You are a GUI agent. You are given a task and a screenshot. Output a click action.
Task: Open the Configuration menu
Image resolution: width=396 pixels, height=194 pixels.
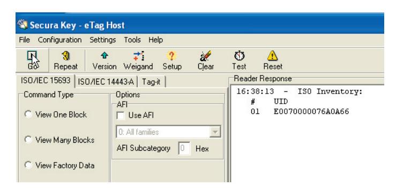tap(59, 40)
